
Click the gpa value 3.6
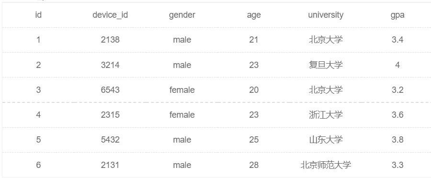pos(397,114)
